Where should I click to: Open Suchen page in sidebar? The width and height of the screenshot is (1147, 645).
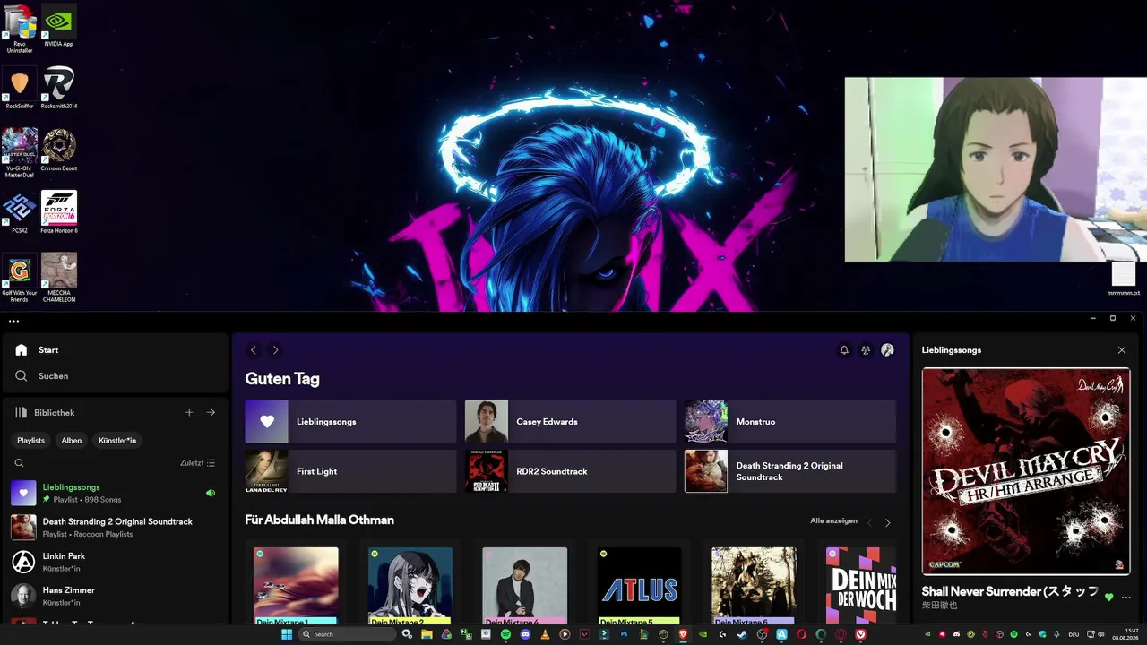(54, 376)
